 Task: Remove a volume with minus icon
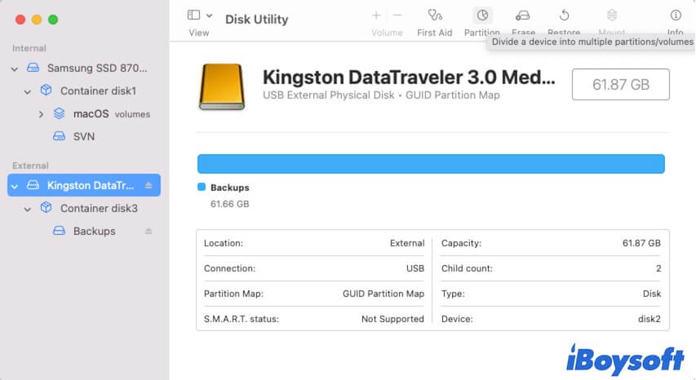(x=397, y=15)
